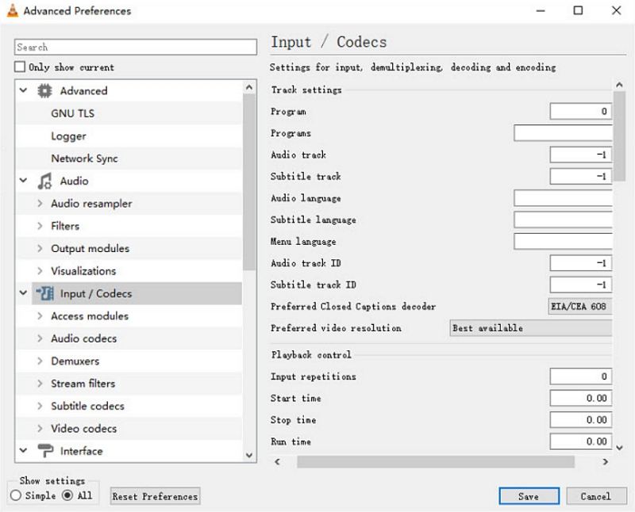Click the Reset Preferences button
The image size is (635, 512).
click(x=155, y=496)
